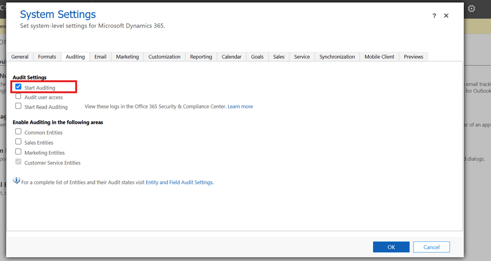Go to the Customization tab
491x261 pixels.
tap(164, 57)
